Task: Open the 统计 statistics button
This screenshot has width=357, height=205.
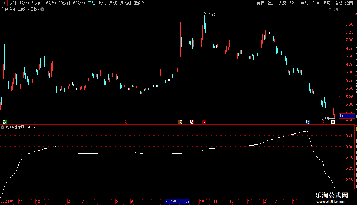Action: (293, 3)
